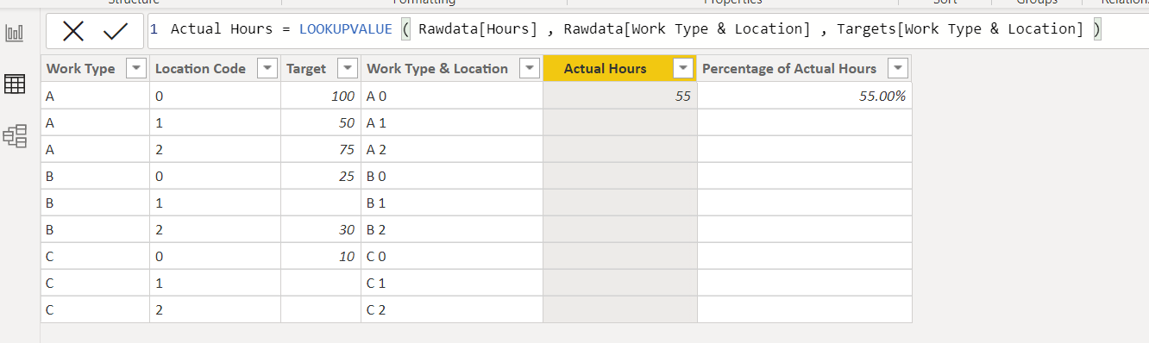The image size is (1149, 343).
Task: Open the Location Code column filter dropdown
Action: click(267, 69)
